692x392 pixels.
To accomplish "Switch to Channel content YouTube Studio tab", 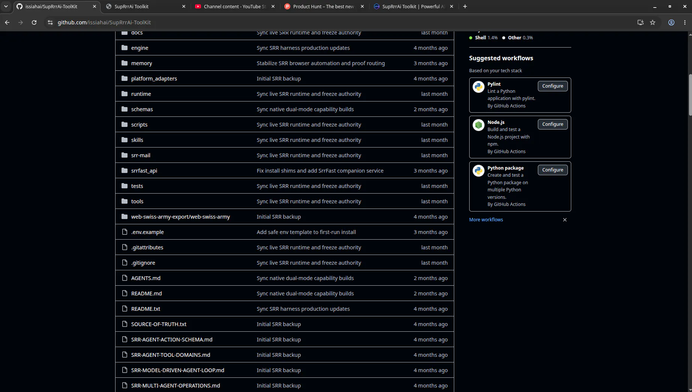I will tap(235, 6).
